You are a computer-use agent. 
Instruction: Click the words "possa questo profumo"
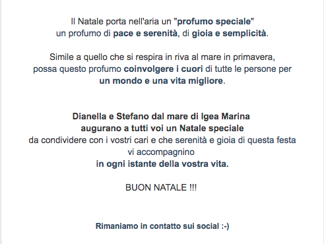pyautogui.click(x=77, y=69)
